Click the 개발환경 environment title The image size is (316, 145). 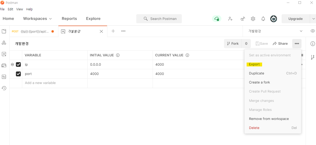pyautogui.click(x=22, y=44)
